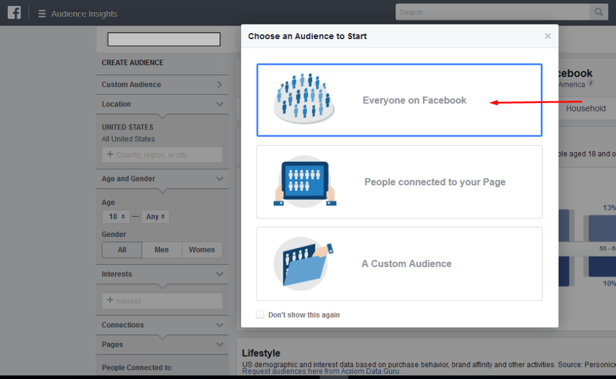The image size is (616, 379).
Task: Open Request audiences from Acxiom Data Guru link
Action: tap(321, 371)
